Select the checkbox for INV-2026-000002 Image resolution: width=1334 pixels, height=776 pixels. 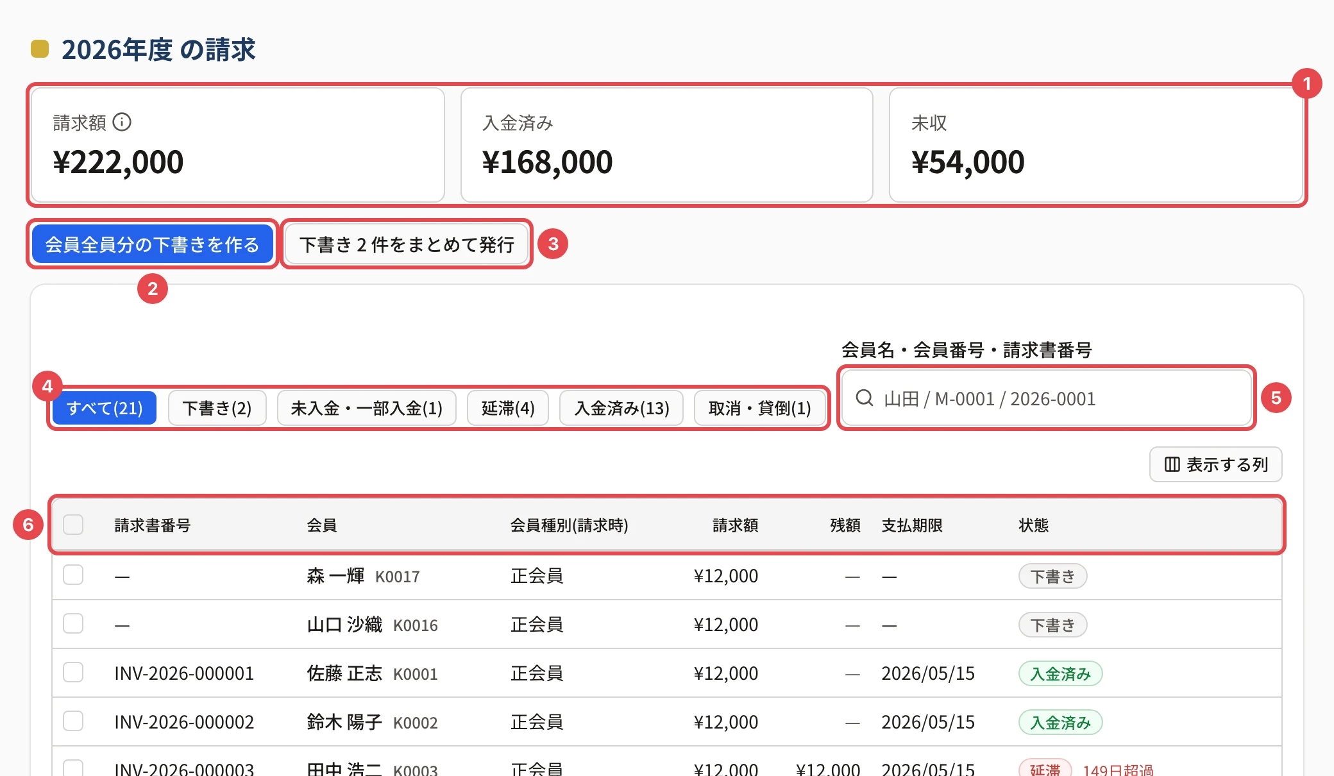pyautogui.click(x=73, y=721)
